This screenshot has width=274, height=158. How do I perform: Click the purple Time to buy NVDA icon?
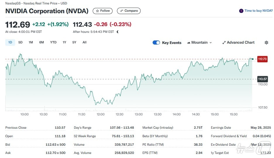click(x=241, y=11)
